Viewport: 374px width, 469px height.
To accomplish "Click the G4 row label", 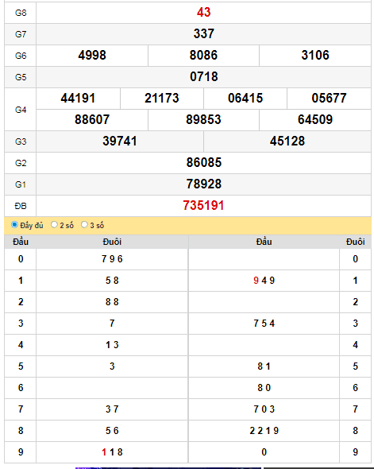I will coord(21,110).
